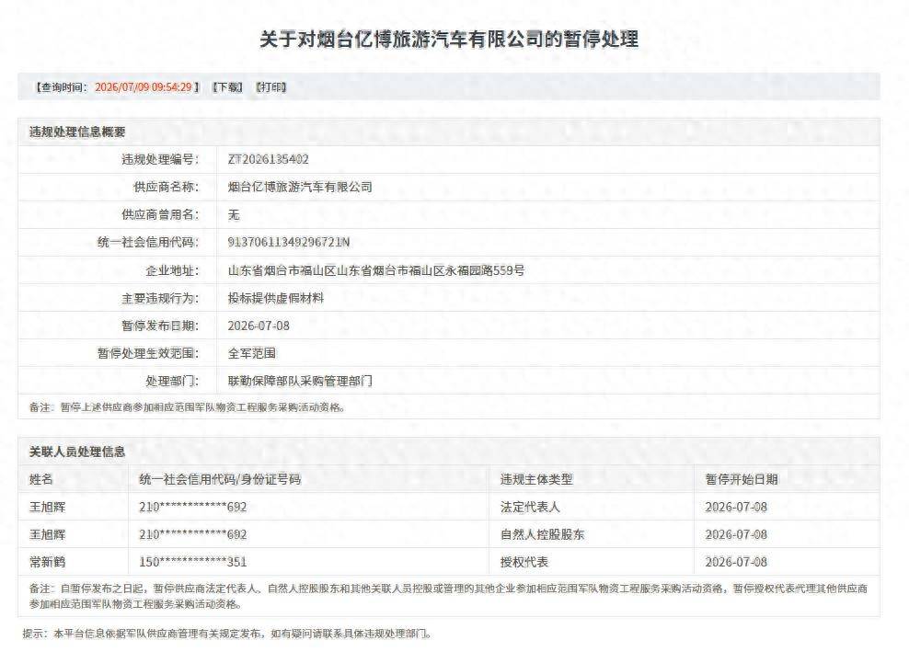Select the 暂停发布日期 value 2026-07-08
909x652 pixels.
tap(259, 326)
